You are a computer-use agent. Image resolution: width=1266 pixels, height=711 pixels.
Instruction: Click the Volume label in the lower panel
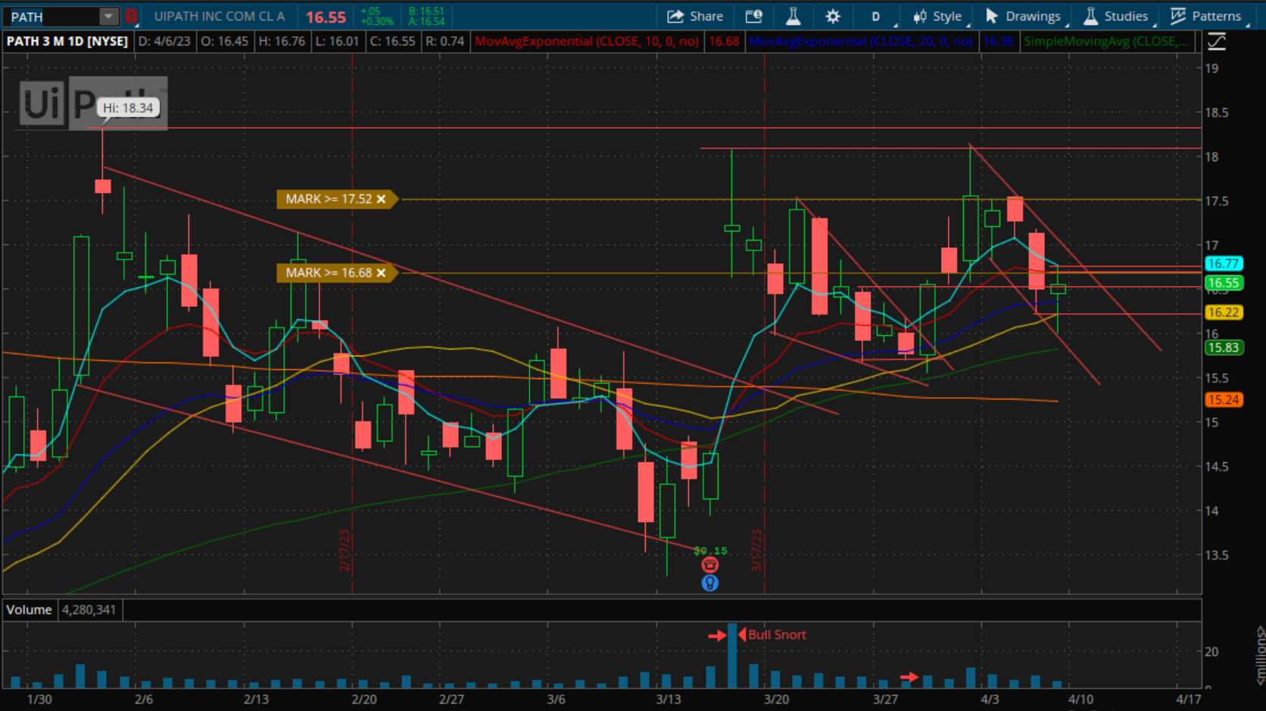29,610
